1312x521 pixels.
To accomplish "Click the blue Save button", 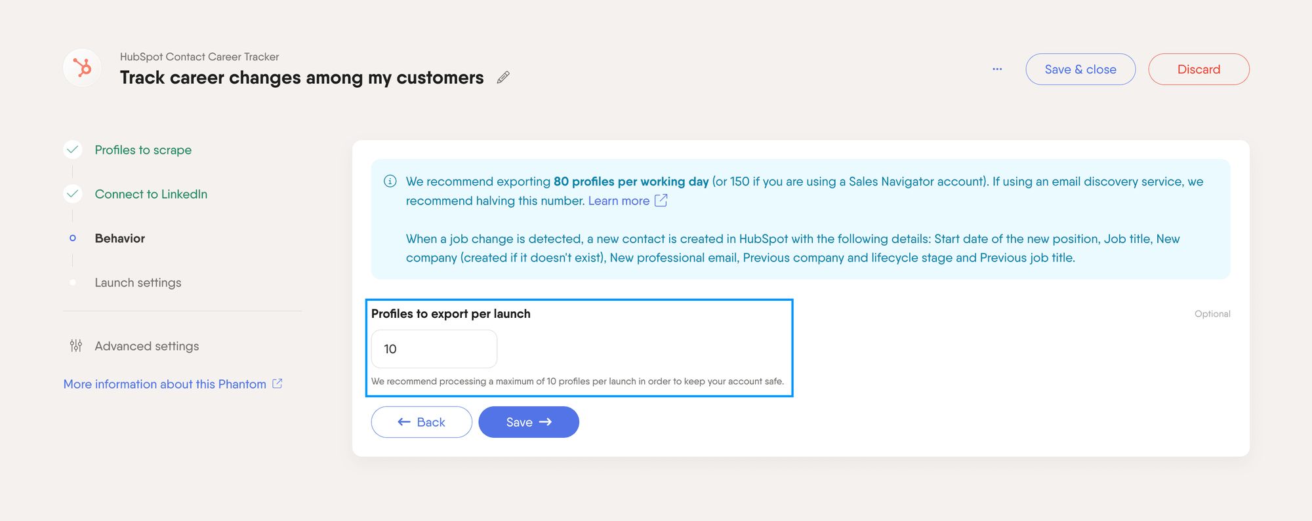I will click(x=529, y=422).
